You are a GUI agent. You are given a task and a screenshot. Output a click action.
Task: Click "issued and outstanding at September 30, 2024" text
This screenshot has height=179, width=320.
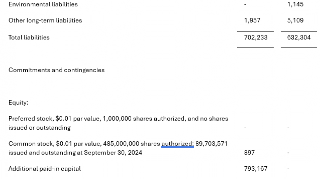click(75, 152)
